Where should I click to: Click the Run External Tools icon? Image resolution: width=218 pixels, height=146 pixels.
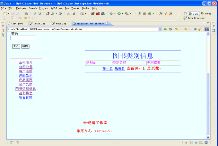click(126, 13)
